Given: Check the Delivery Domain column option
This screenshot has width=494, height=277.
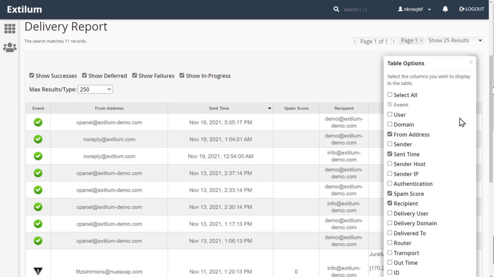Looking at the screenshot, I should (x=390, y=223).
